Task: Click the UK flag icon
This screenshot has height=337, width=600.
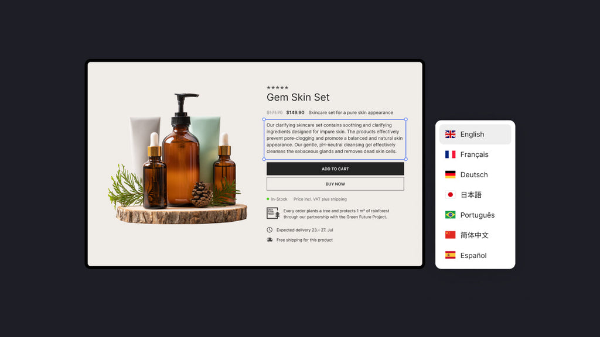Action: pos(450,134)
